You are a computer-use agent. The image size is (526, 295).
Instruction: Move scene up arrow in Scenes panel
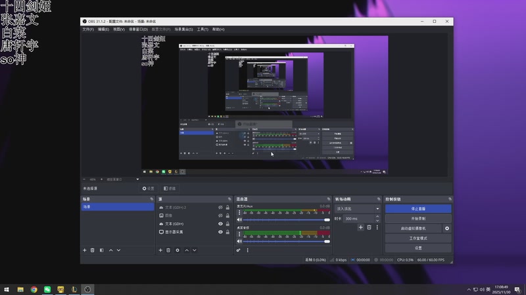click(110, 250)
